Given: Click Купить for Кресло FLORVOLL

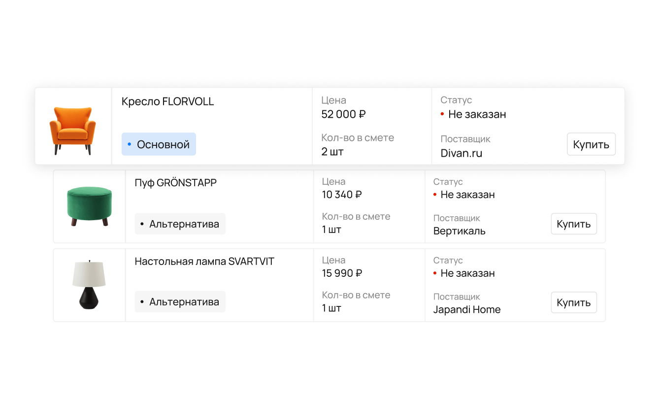Looking at the screenshot, I should (591, 144).
